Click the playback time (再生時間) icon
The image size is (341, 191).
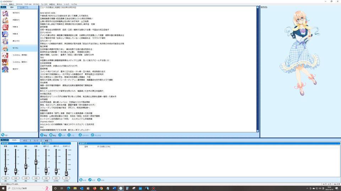(92, 135)
